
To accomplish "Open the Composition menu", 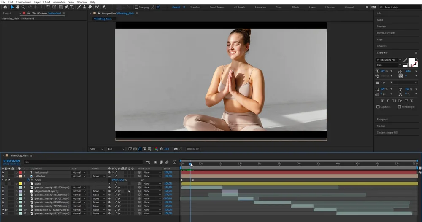I will pyautogui.click(x=24, y=2).
